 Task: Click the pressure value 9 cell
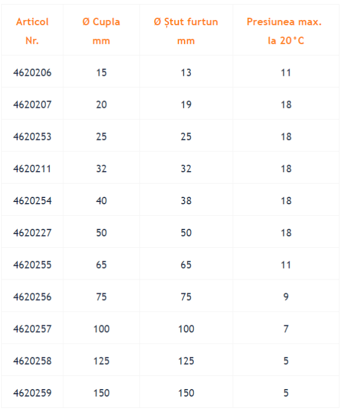[x=286, y=297]
